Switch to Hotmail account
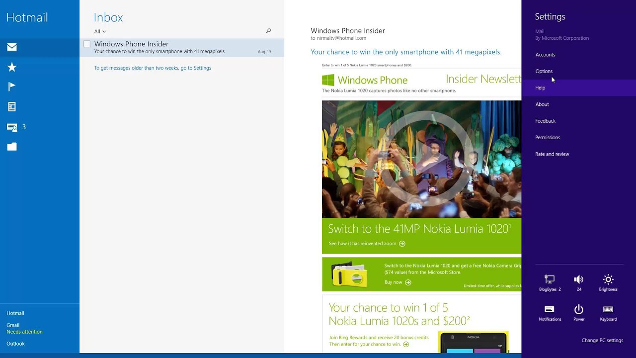This screenshot has height=358, width=636. tap(15, 313)
